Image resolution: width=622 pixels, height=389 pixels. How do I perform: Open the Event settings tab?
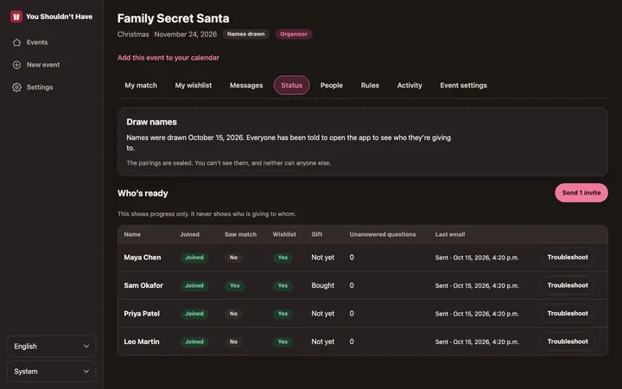coord(463,86)
